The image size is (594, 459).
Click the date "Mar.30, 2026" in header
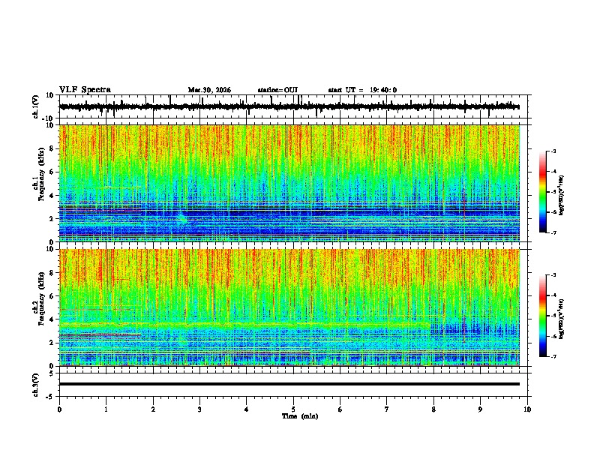click(209, 90)
